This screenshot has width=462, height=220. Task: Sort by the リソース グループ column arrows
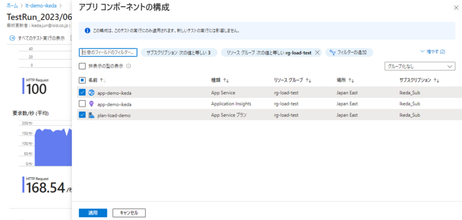click(308, 80)
